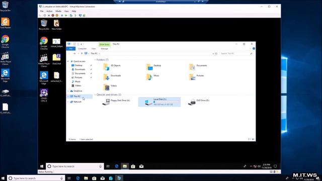Open File tab in This PC explorer
Viewport: 322px width, 181px height.
click(71, 49)
